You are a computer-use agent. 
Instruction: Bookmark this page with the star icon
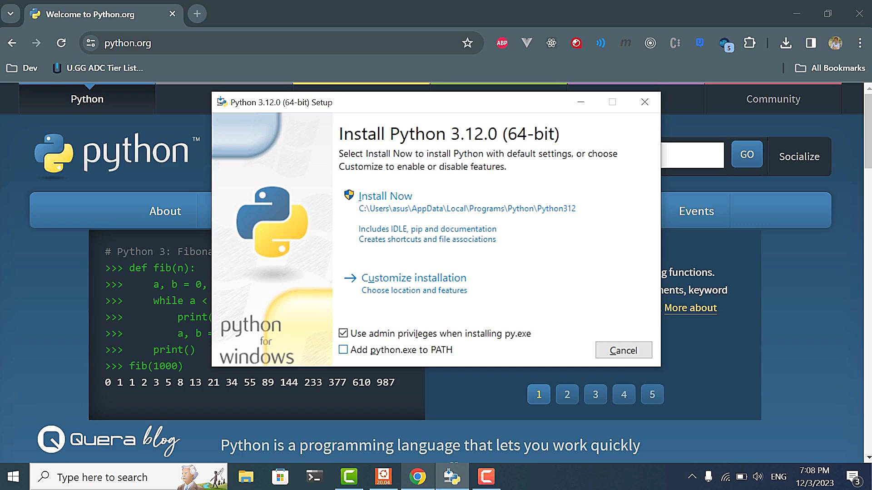[467, 43]
